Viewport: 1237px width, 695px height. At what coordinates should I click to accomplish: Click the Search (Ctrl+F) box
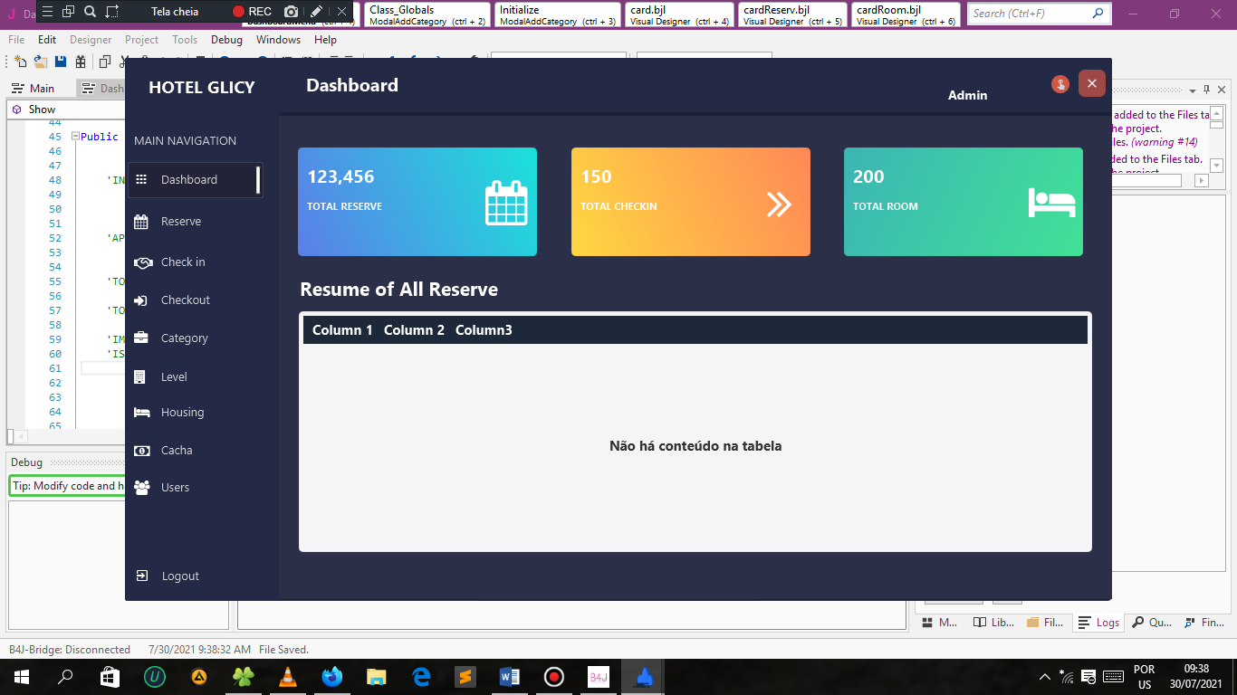[x=1040, y=14]
